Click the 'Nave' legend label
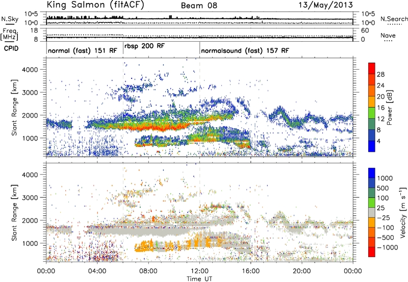The image size is (408, 282). pyautogui.click(x=388, y=35)
